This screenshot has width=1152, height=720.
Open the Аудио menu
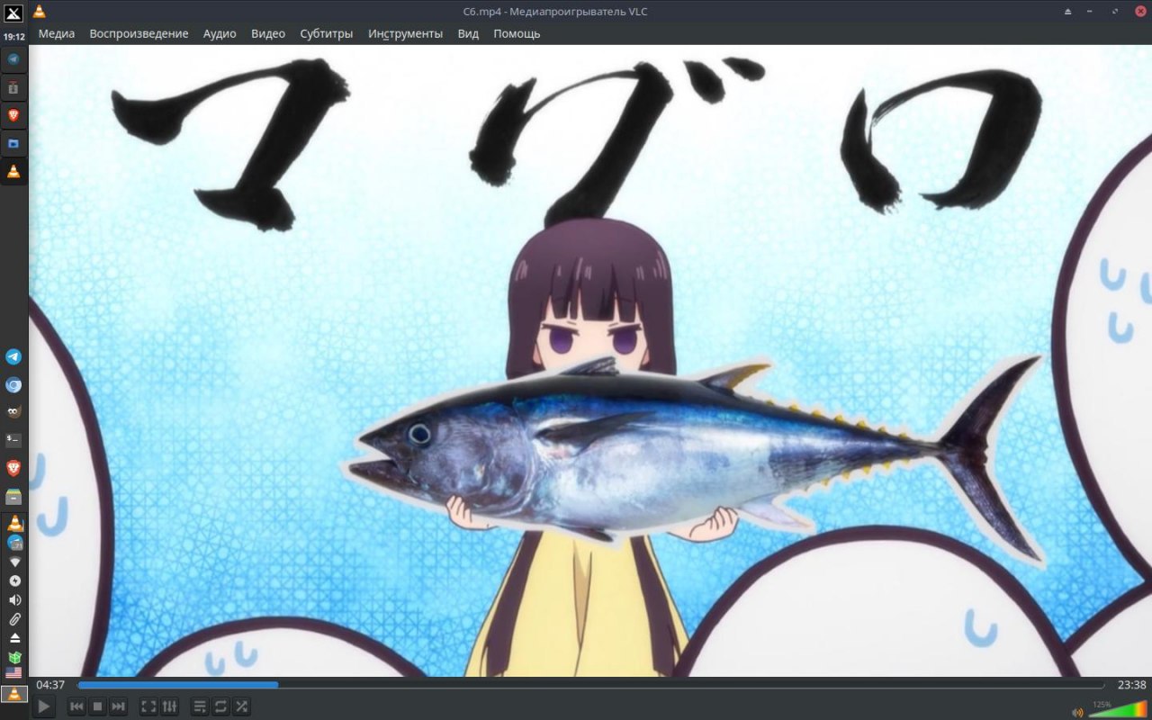pos(220,33)
